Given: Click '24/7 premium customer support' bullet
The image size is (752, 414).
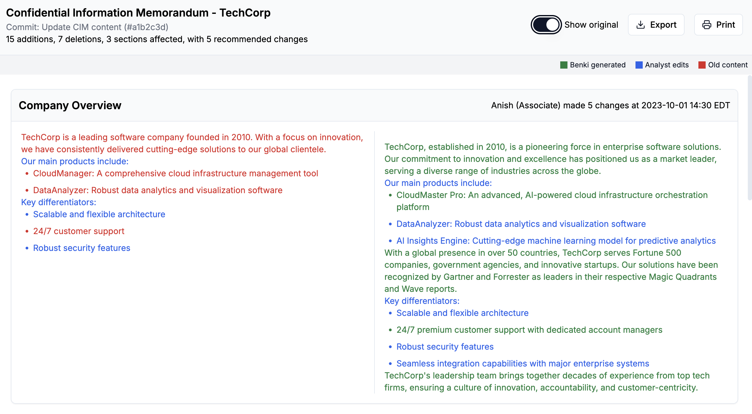Looking at the screenshot, I should [x=529, y=330].
